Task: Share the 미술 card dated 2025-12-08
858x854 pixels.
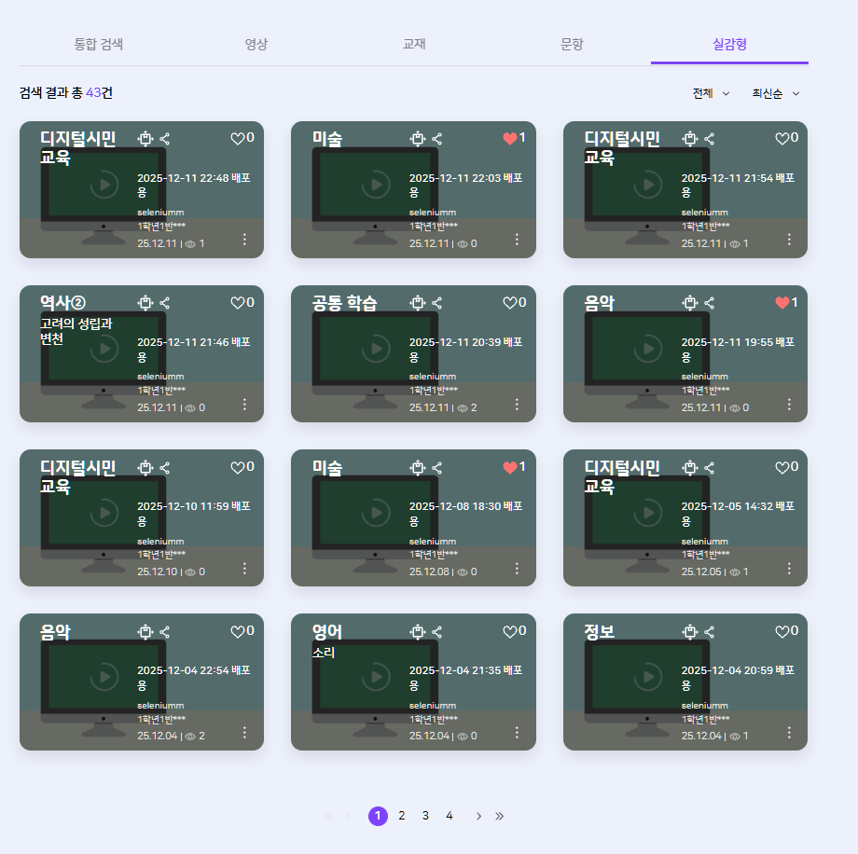Action: tap(436, 468)
